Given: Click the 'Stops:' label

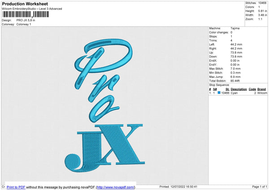Looking at the screenshot, I should [213, 37].
